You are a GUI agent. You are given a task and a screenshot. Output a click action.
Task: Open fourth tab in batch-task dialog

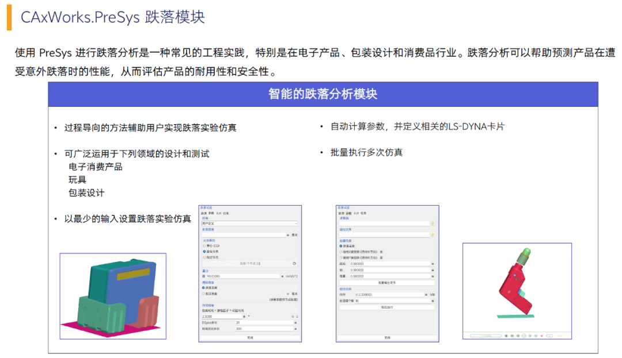[363, 213]
